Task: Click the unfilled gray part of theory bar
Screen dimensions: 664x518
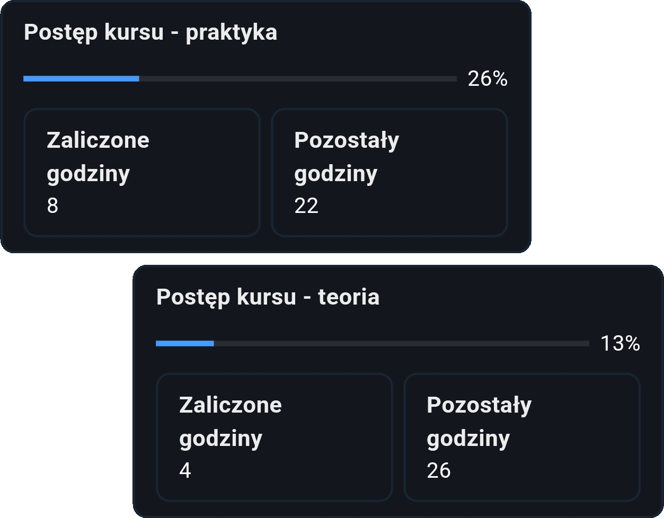Action: [x=402, y=344]
